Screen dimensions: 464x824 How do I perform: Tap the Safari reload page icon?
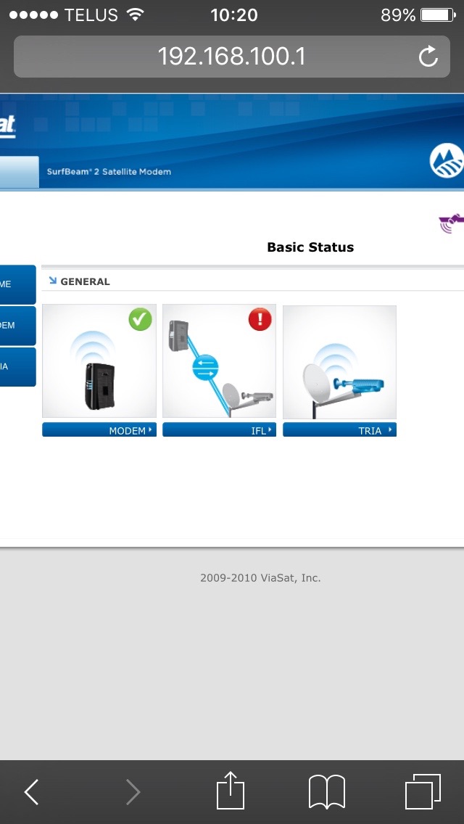click(x=428, y=57)
